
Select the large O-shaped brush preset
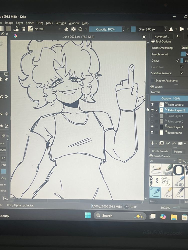(178, 170)
